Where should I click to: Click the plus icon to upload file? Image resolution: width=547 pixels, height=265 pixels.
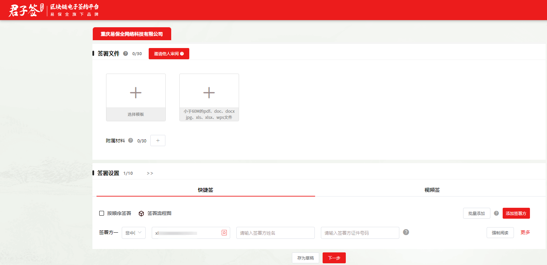[x=209, y=93]
